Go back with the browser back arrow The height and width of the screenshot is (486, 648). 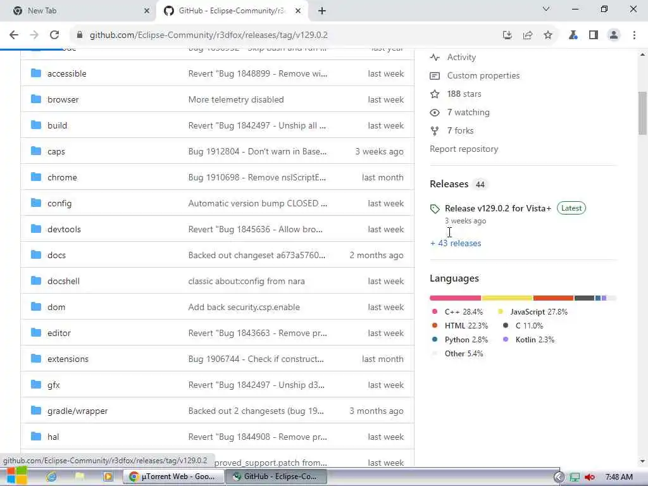(x=14, y=35)
